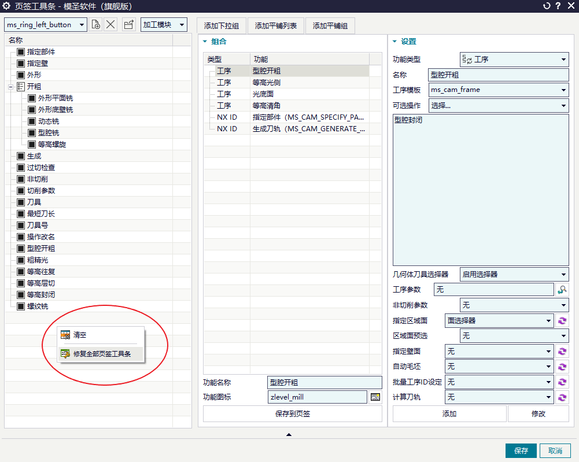Click the 清空 menu icon
The image size is (579, 462).
click(65, 335)
